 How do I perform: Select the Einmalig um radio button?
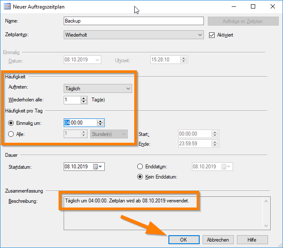click(x=11, y=123)
